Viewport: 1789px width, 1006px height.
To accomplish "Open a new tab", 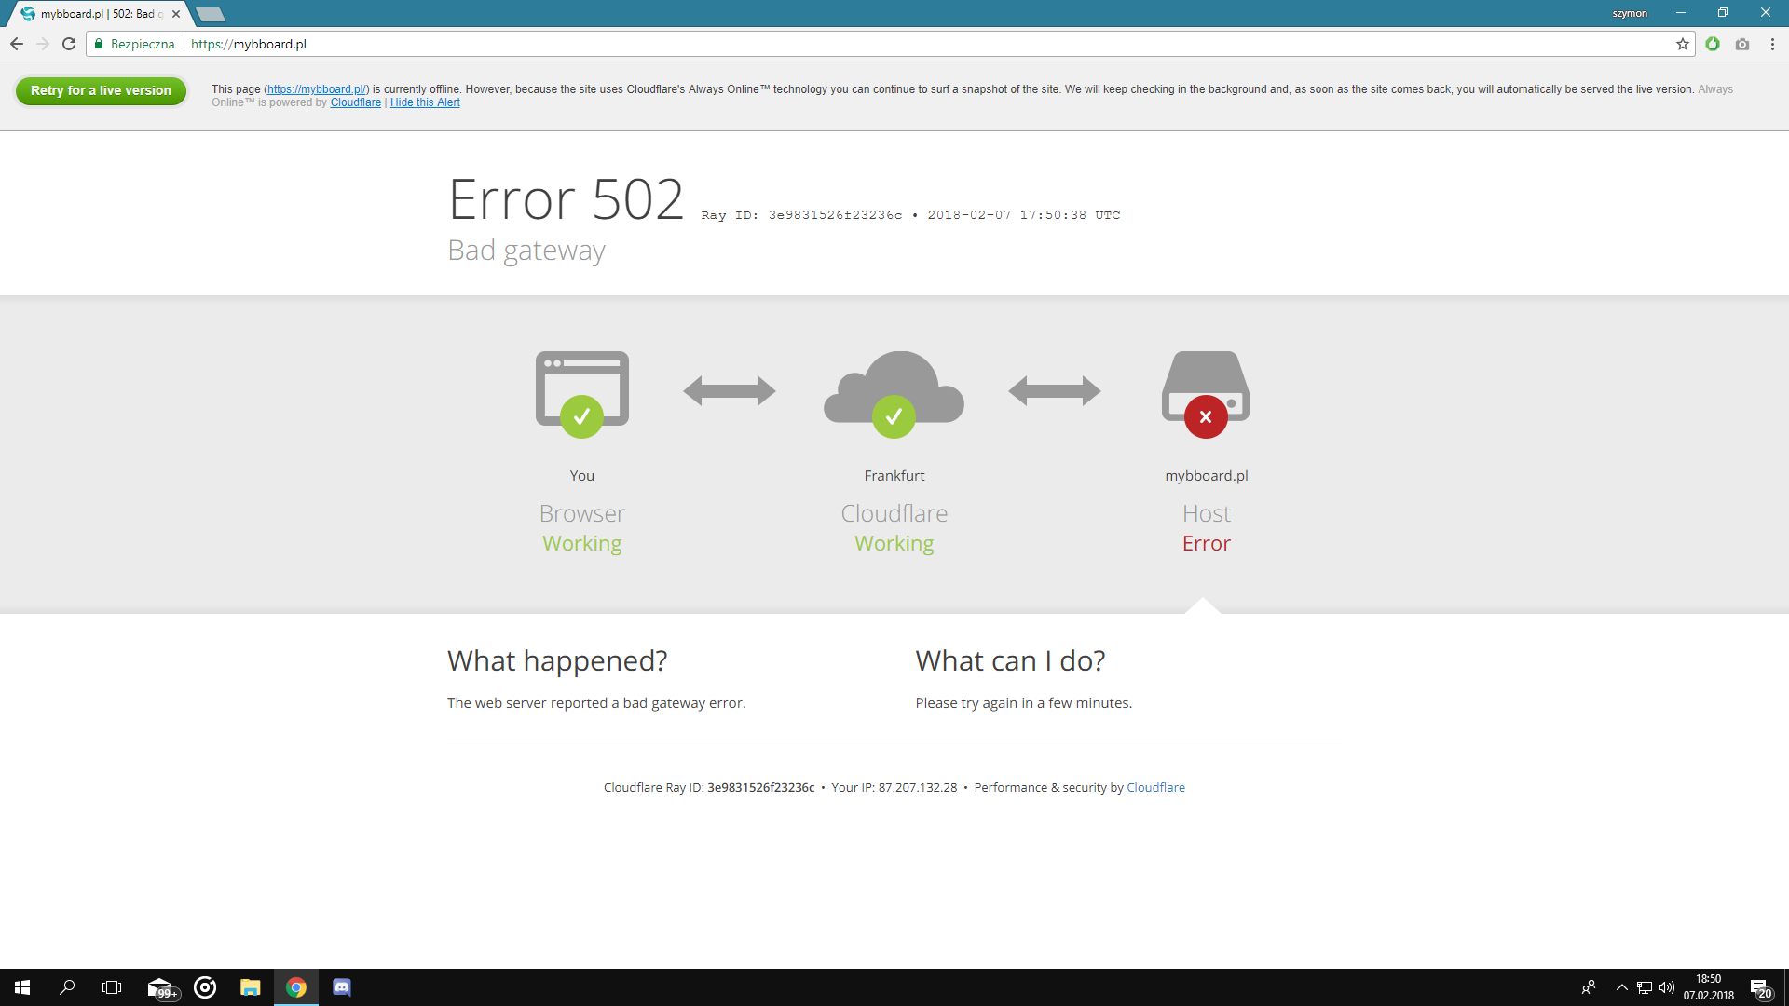I will (x=211, y=14).
